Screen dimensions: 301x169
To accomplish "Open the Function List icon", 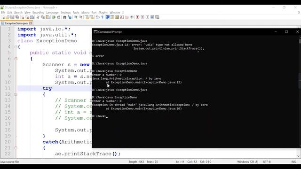I will [121, 17].
